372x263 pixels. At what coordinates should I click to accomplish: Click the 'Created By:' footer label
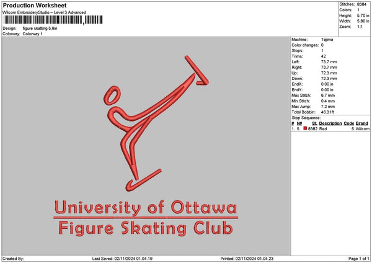[x=13, y=259]
